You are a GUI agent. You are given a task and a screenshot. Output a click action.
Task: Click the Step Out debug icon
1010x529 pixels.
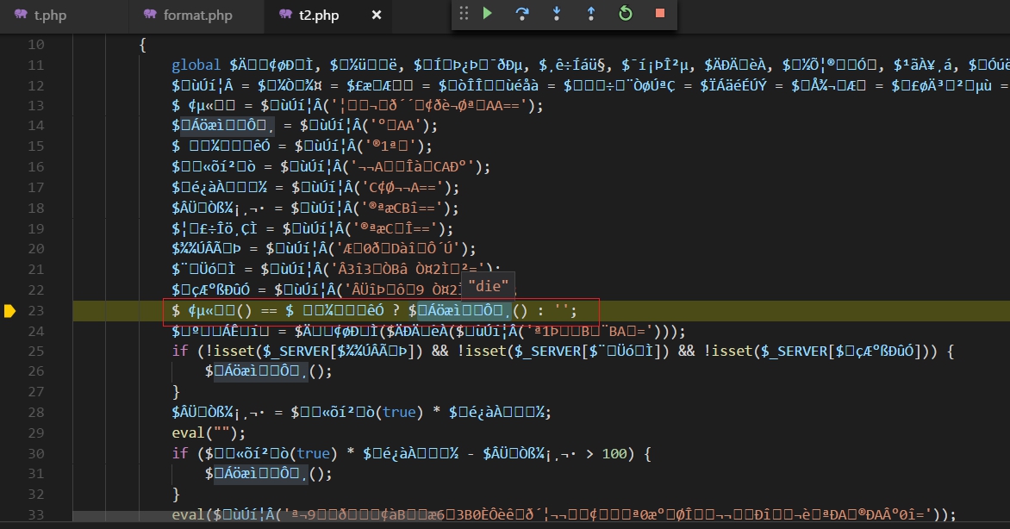(x=590, y=14)
